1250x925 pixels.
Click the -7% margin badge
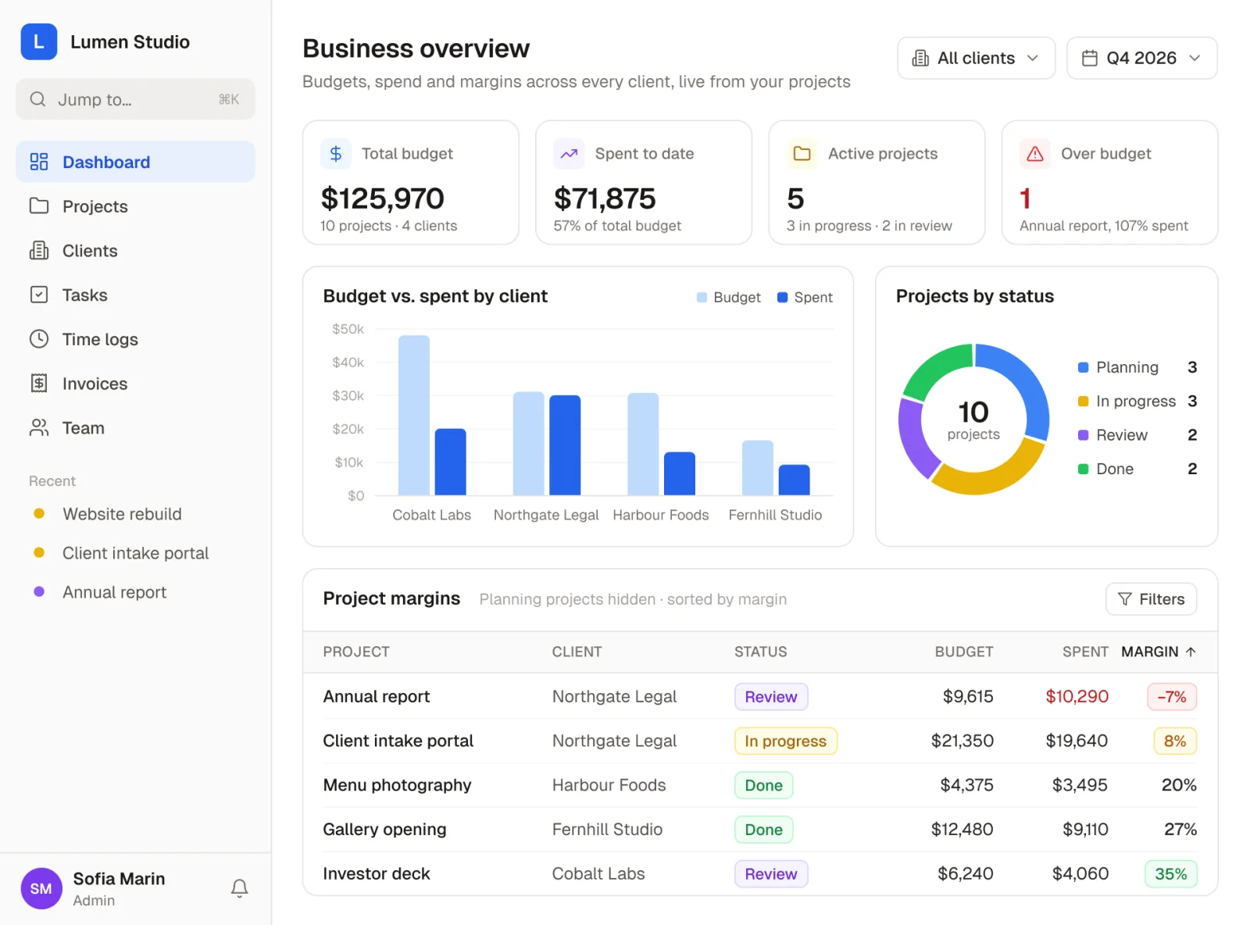tap(1172, 697)
